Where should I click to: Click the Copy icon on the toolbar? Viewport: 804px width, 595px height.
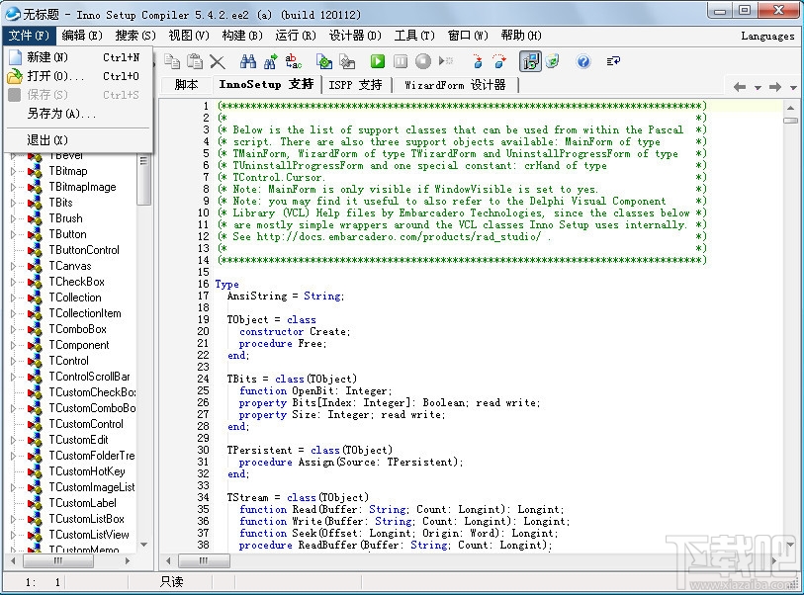(x=172, y=60)
